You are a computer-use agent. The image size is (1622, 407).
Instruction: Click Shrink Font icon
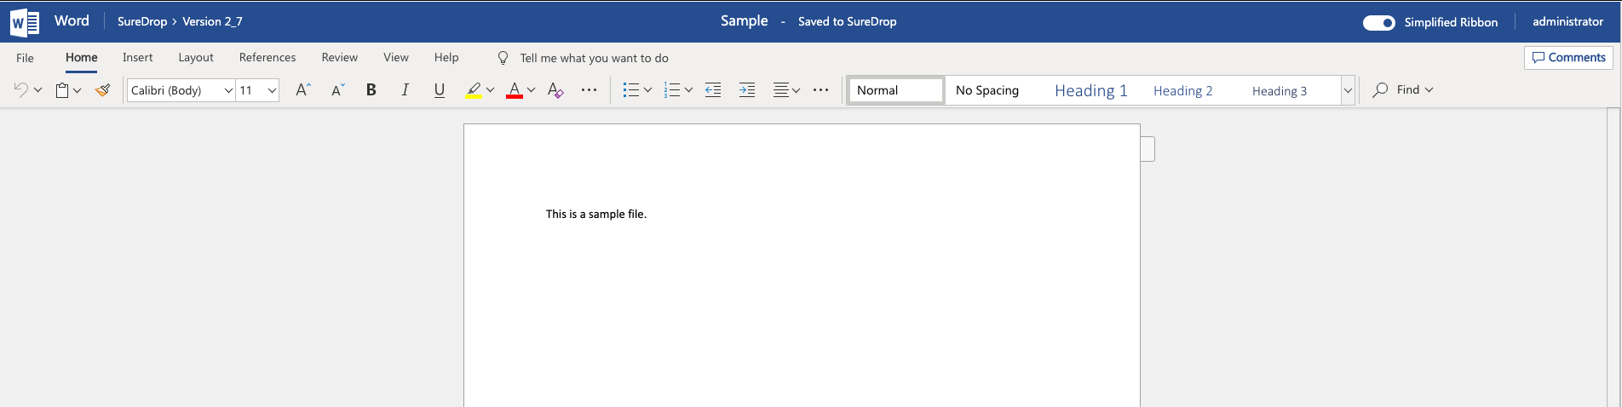(x=337, y=89)
